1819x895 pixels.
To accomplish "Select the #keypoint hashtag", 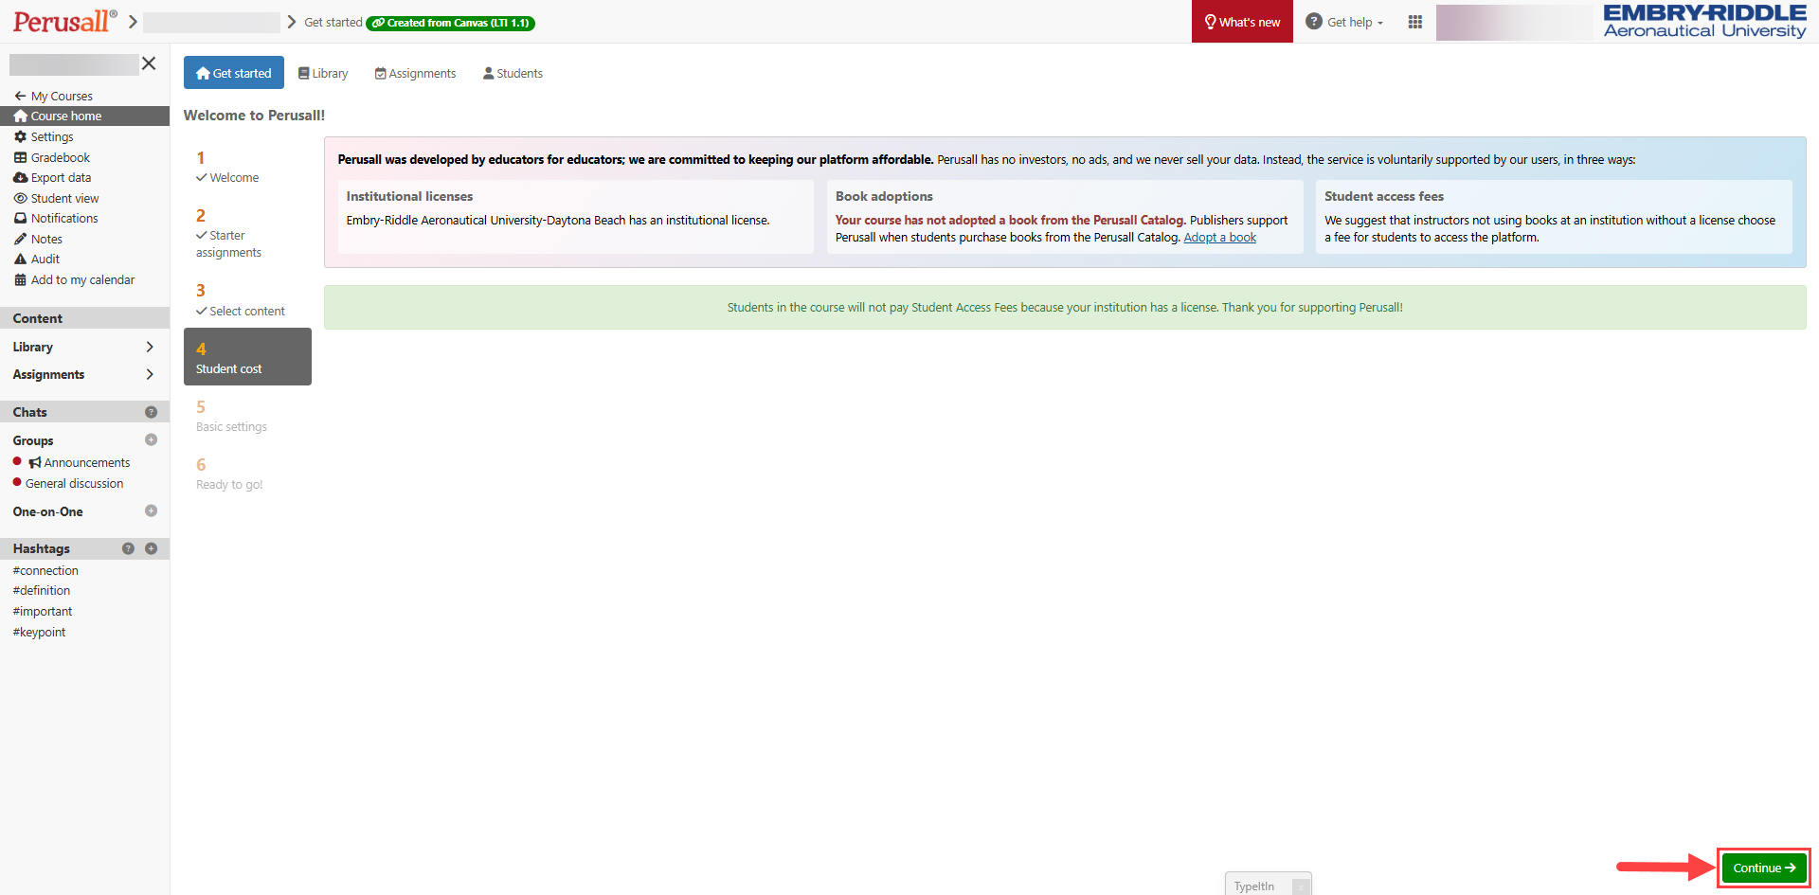I will pos(40,632).
